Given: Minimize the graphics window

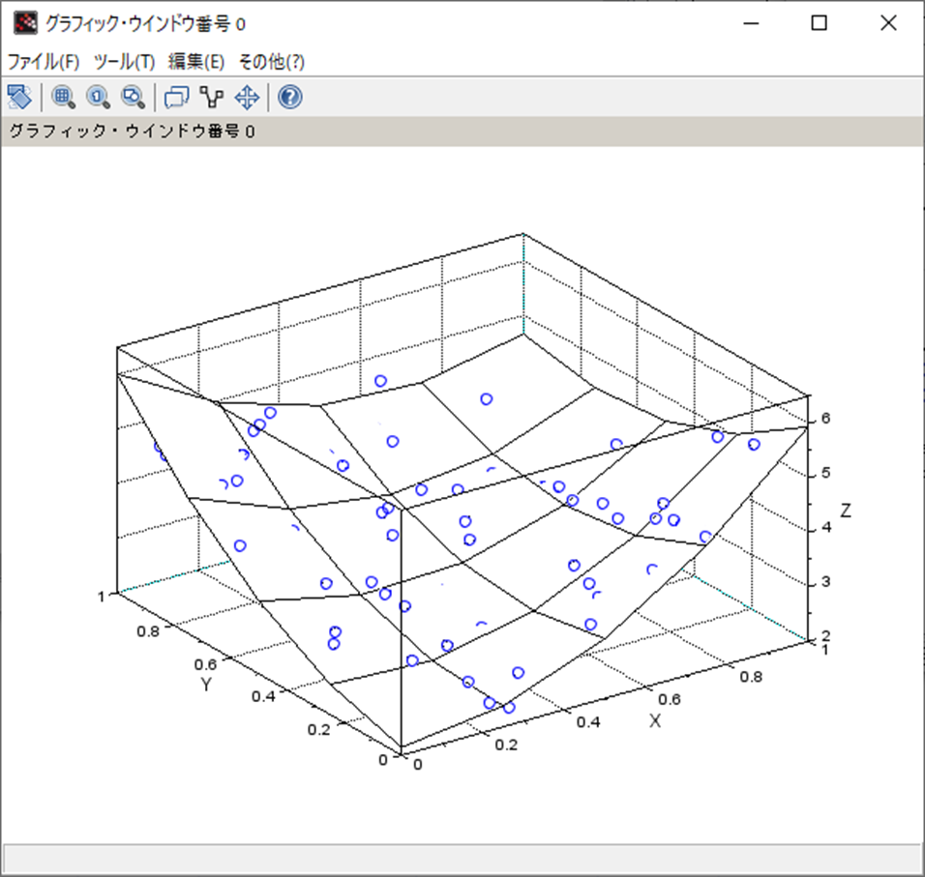Looking at the screenshot, I should 752,21.
